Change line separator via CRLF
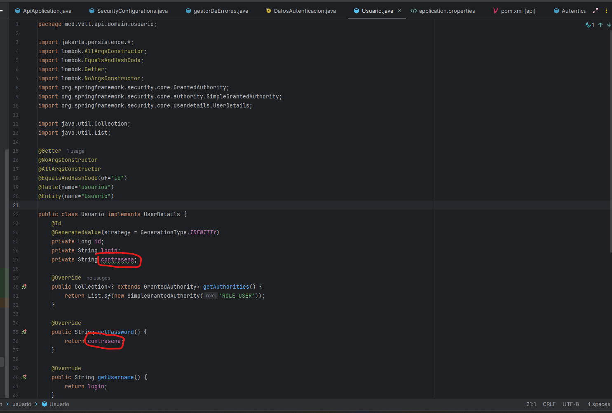612x413 pixels. tap(549, 404)
